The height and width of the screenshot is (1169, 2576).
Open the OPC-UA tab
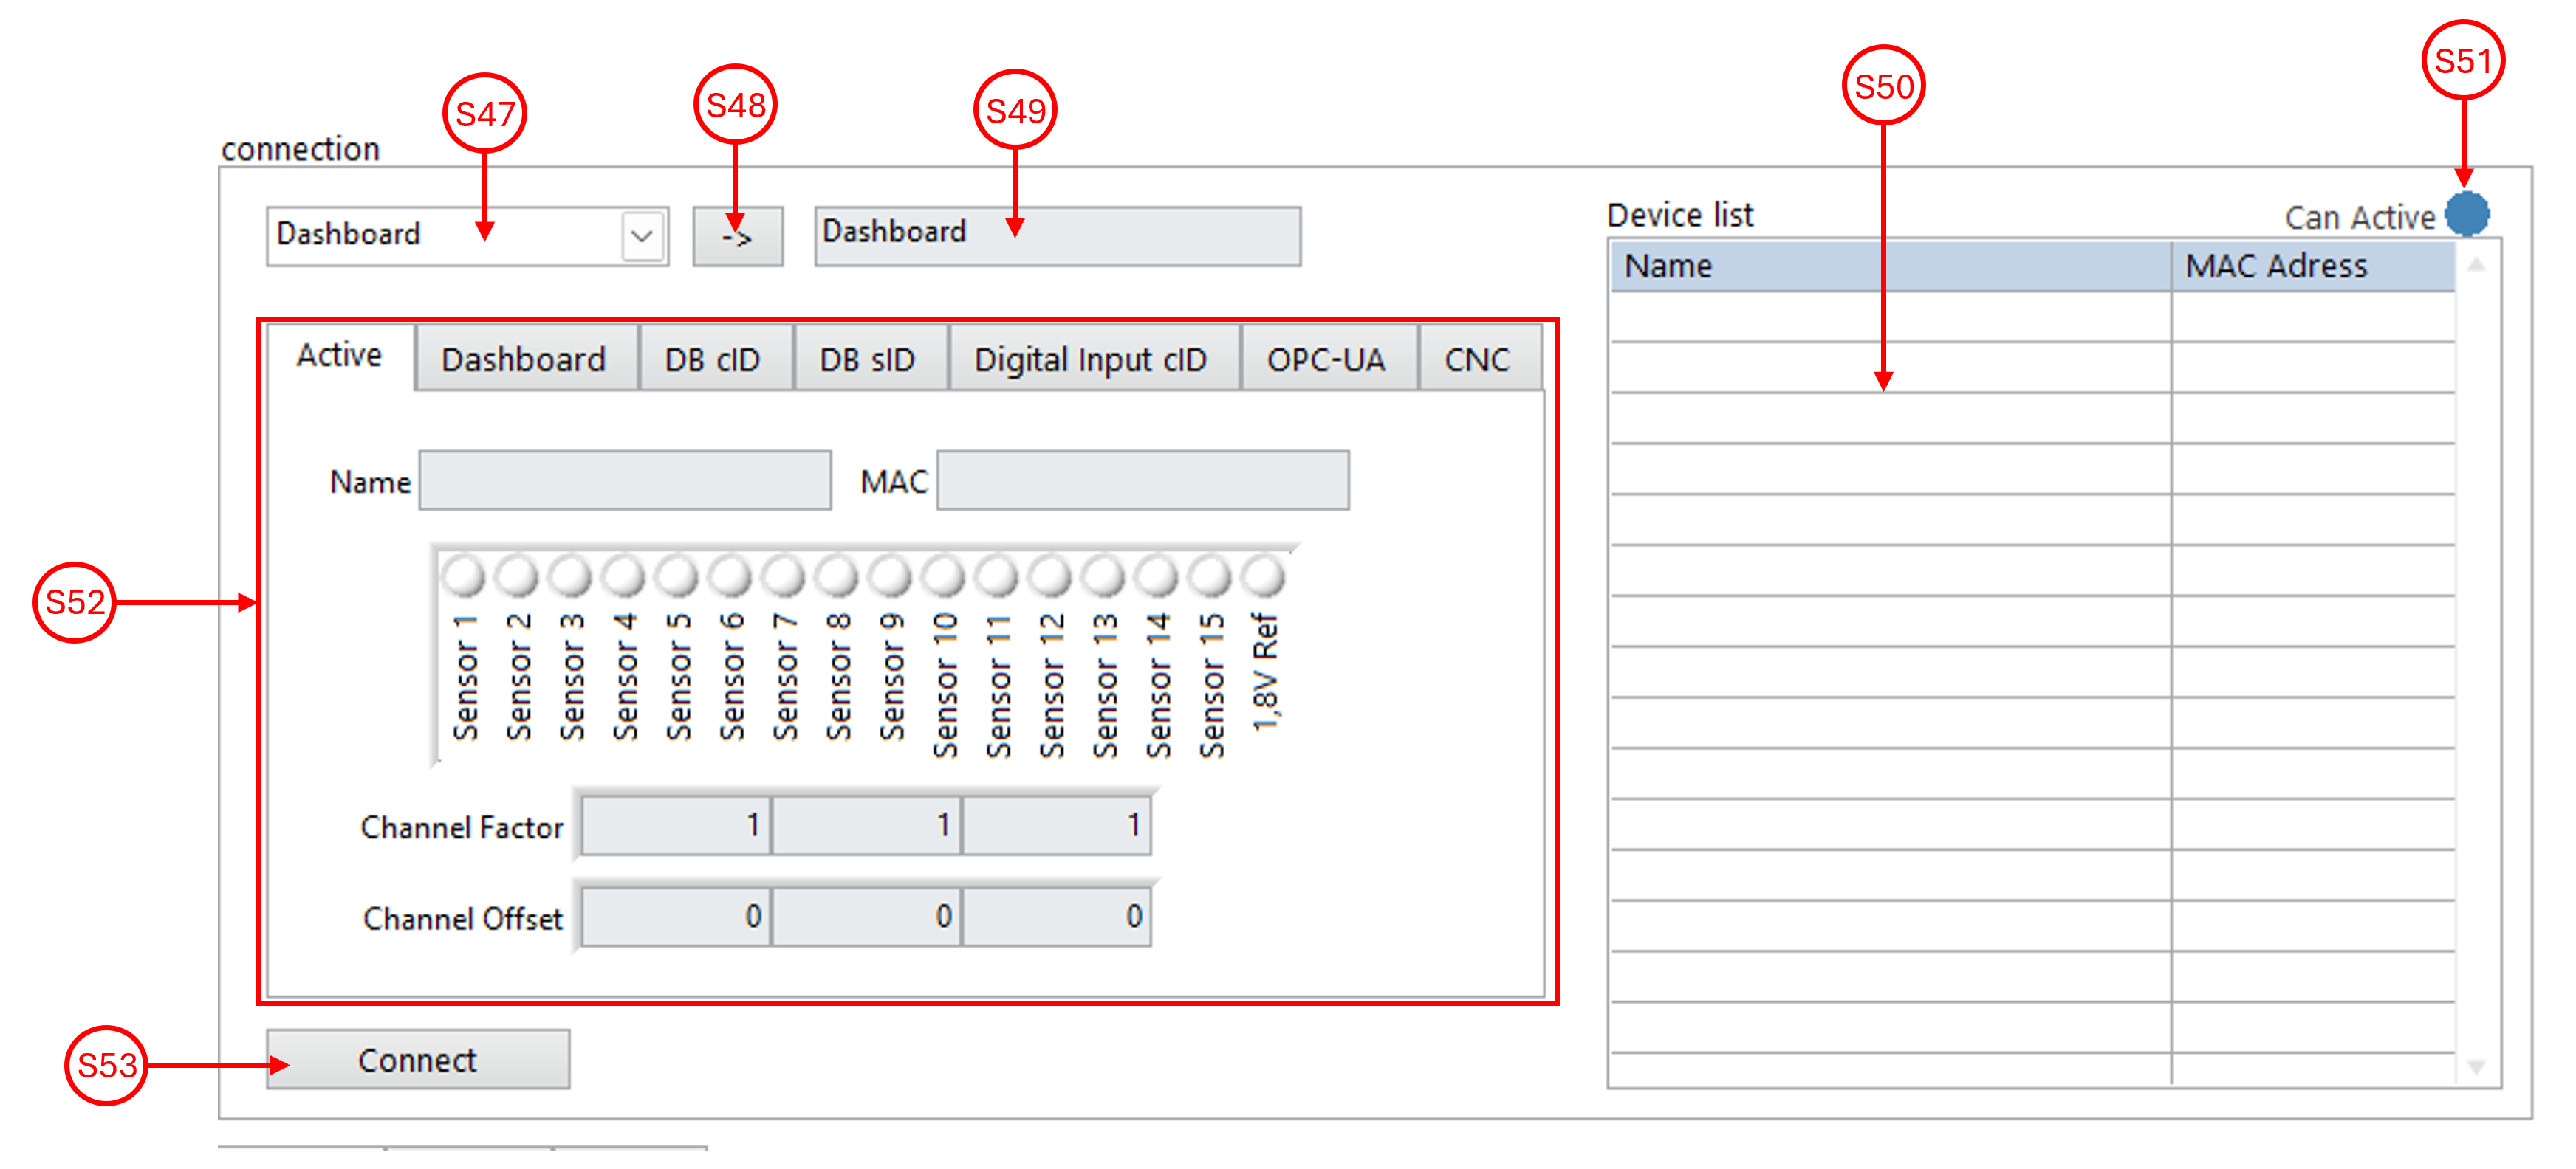point(1326,359)
